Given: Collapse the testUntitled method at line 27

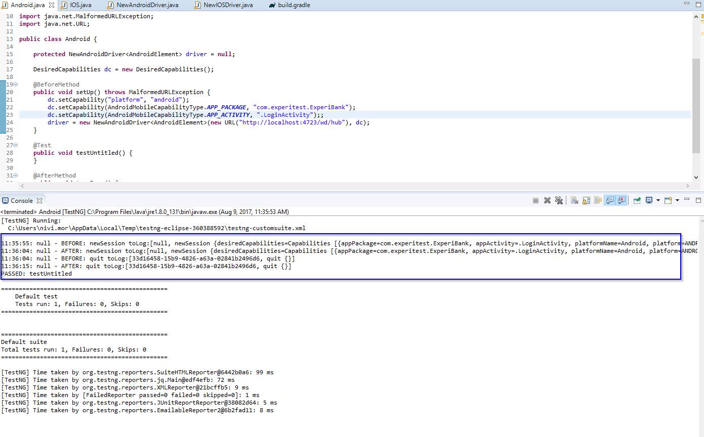Looking at the screenshot, I should (16, 145).
